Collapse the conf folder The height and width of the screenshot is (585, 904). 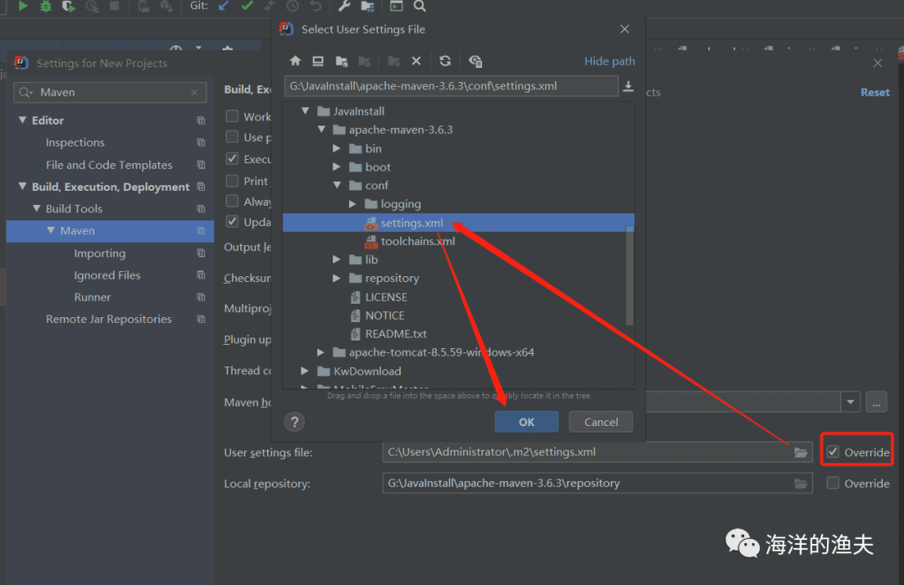337,185
